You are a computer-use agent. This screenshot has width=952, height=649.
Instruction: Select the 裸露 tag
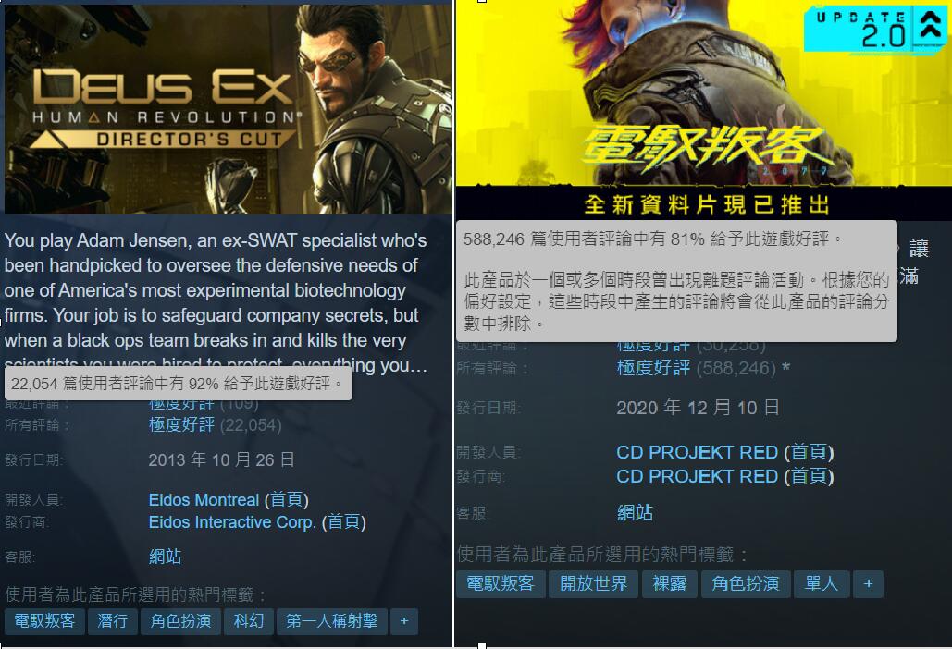click(669, 583)
